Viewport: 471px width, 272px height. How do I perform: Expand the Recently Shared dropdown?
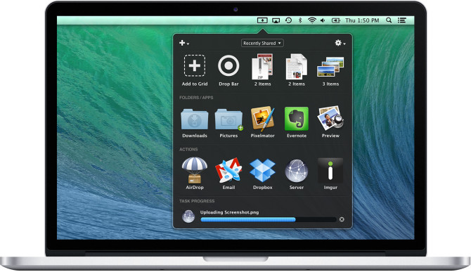pos(262,44)
